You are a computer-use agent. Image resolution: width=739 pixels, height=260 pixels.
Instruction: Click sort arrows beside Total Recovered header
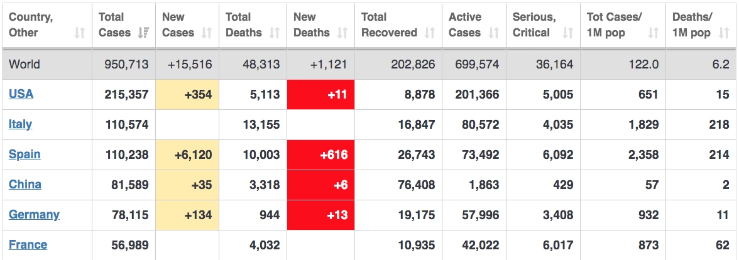point(430,33)
